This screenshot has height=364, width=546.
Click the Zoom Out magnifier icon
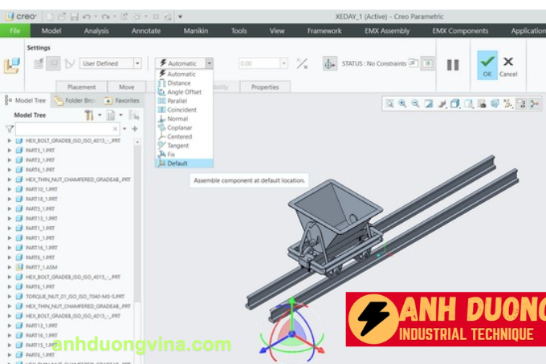(x=415, y=103)
